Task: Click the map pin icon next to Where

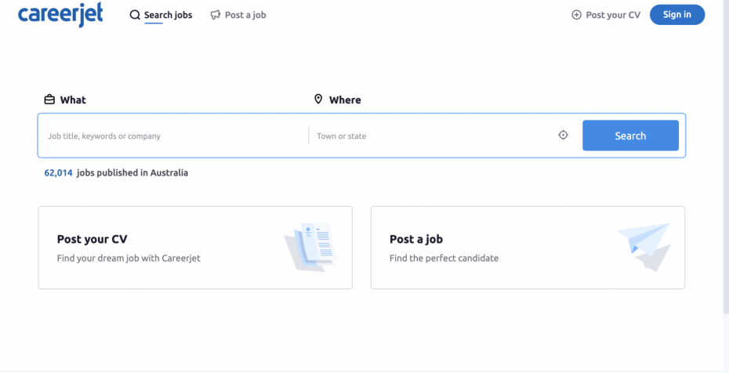Action: pos(318,99)
